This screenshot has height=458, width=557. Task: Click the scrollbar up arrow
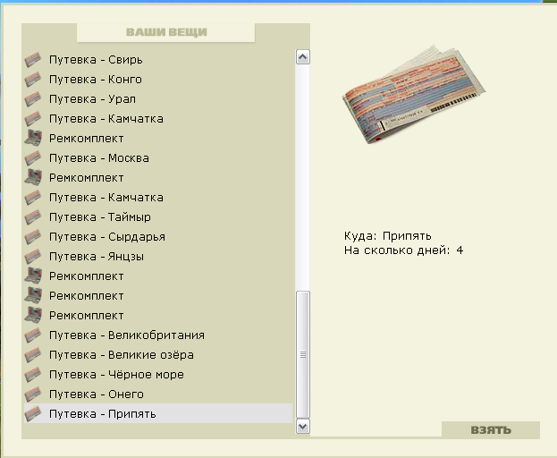[x=303, y=57]
